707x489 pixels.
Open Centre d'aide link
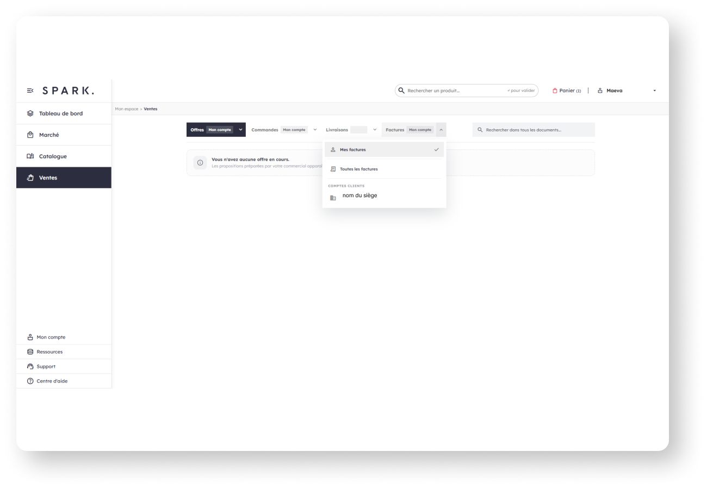pos(64,381)
